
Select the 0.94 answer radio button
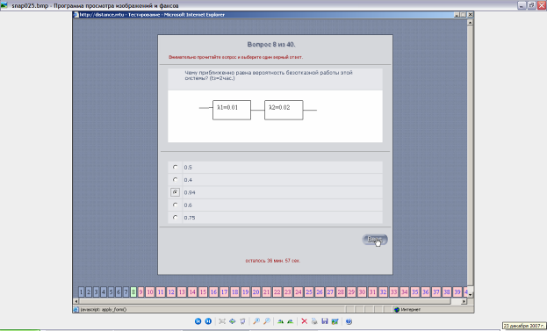pos(175,192)
